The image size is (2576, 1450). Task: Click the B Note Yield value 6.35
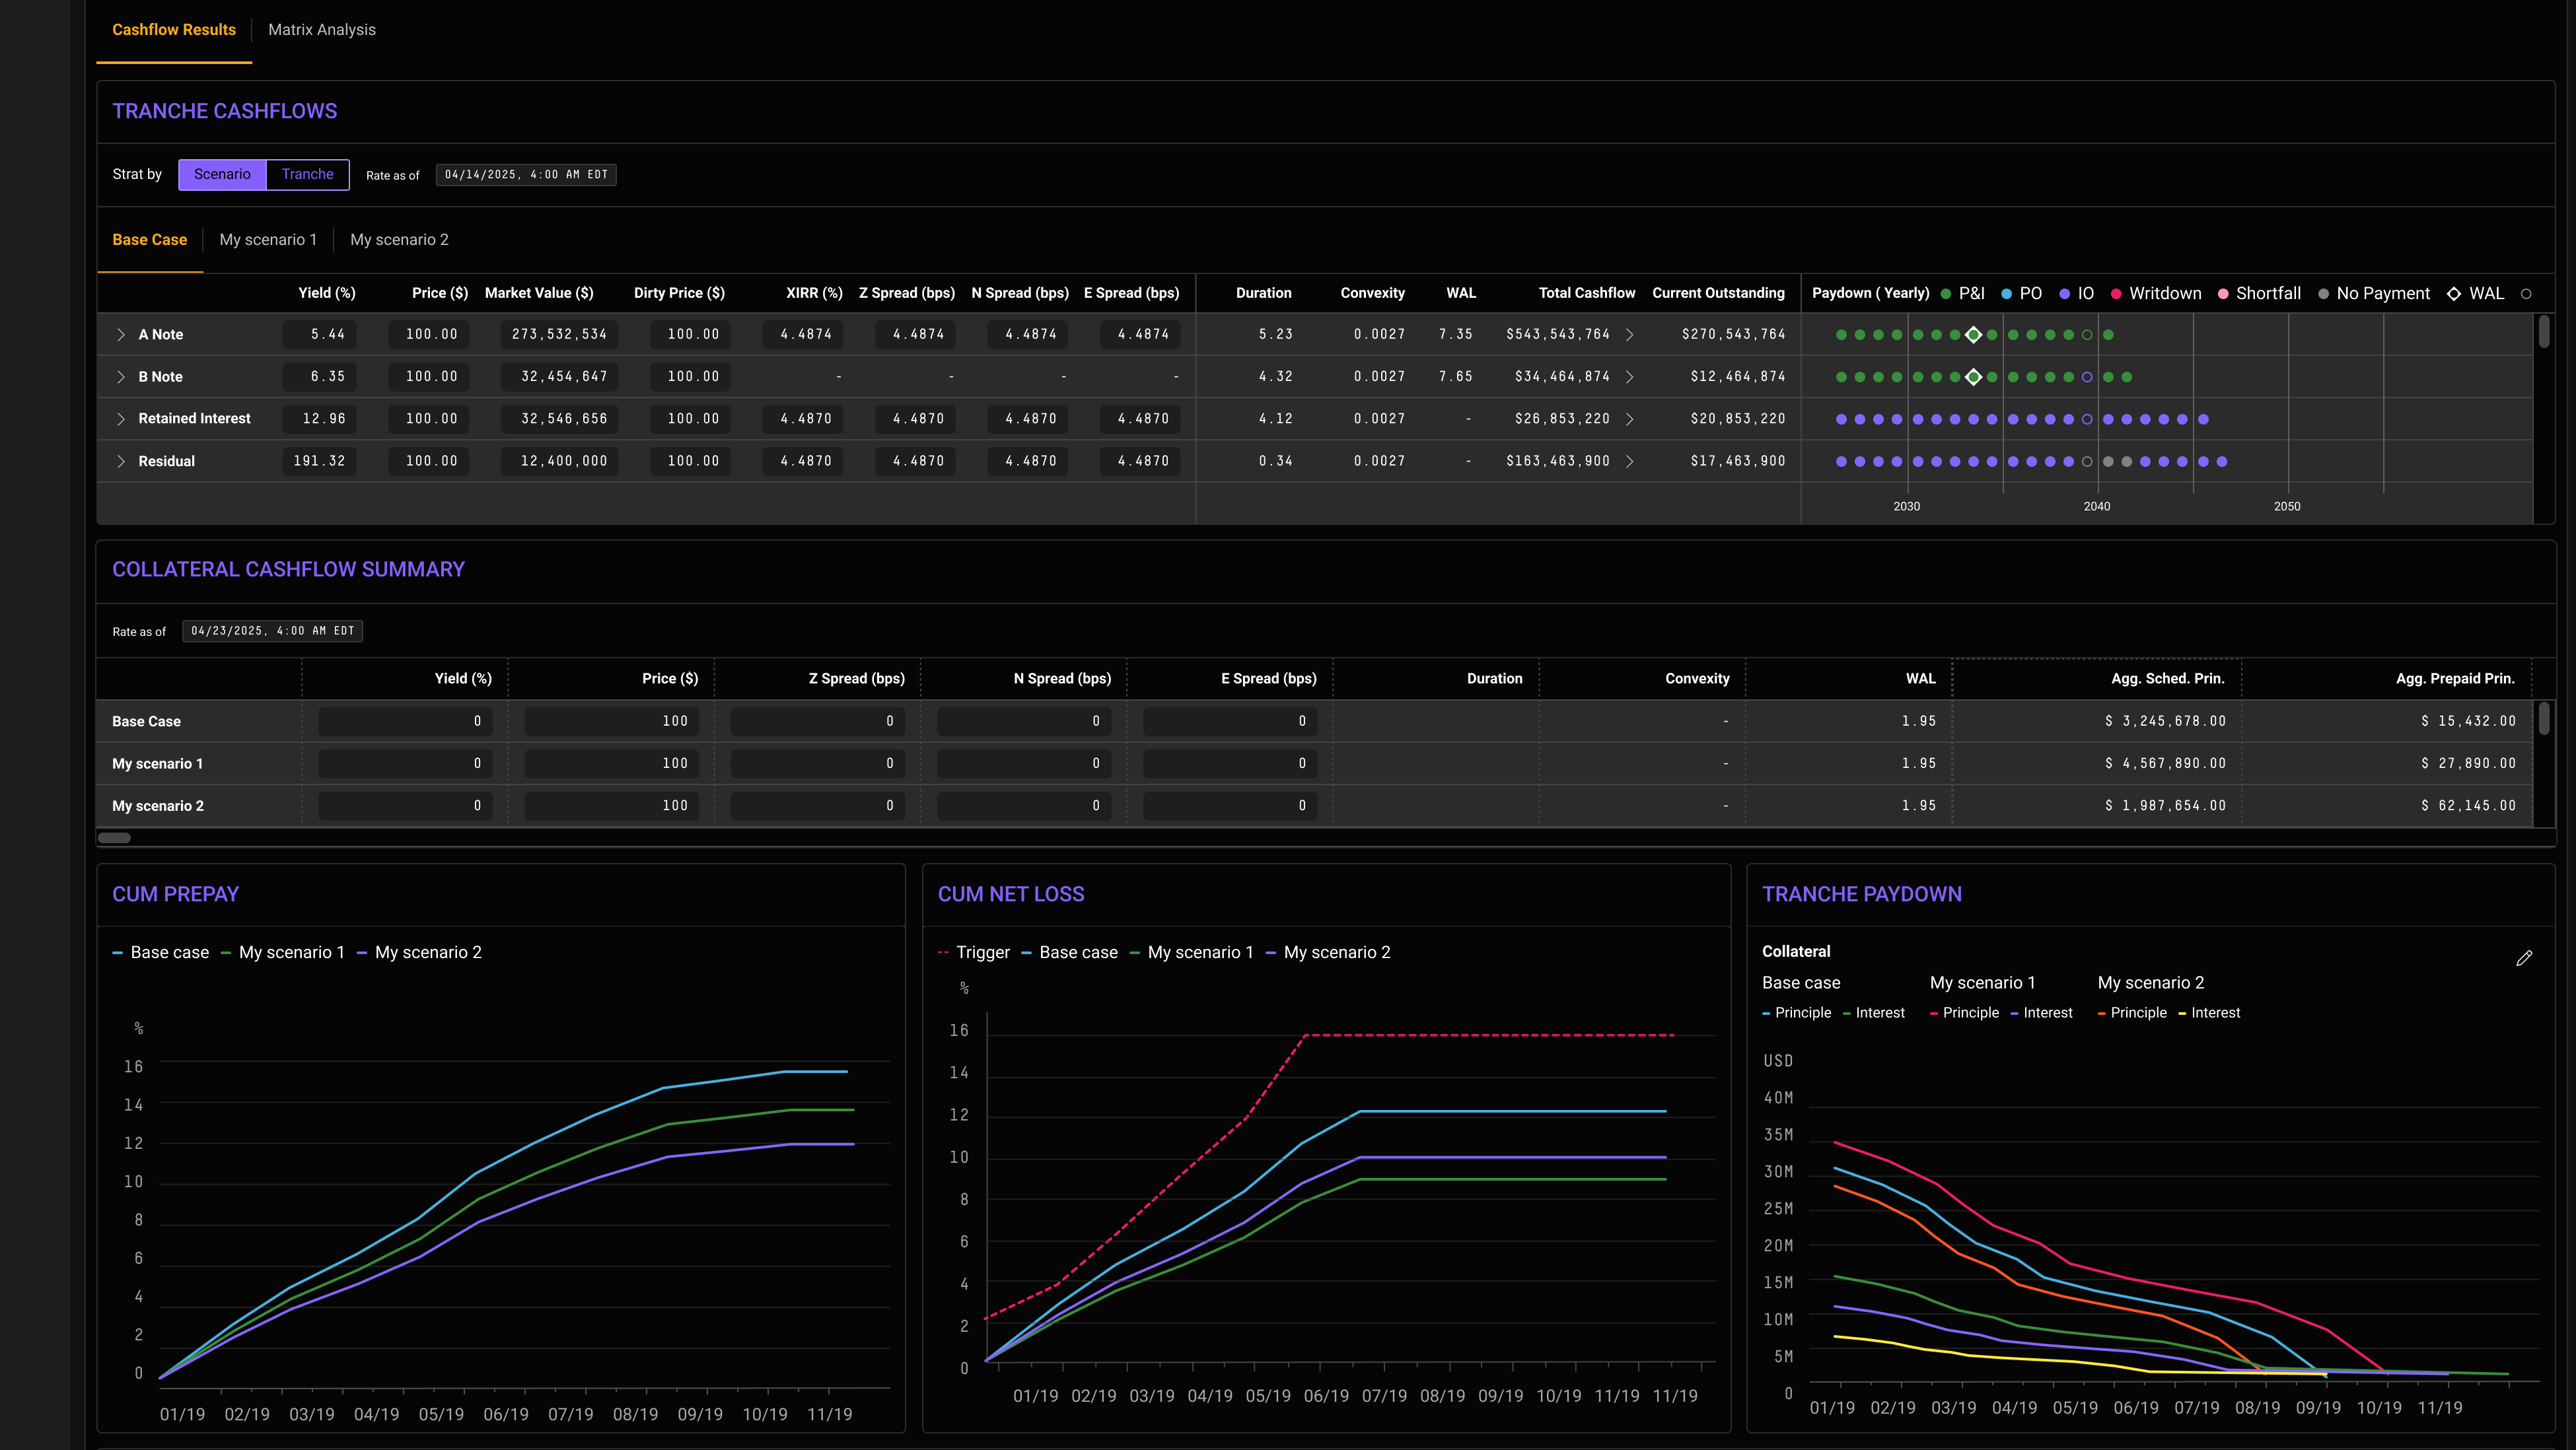(320, 377)
